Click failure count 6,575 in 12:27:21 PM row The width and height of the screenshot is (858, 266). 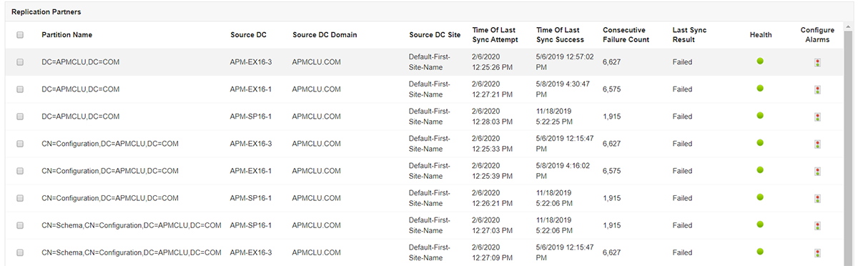click(611, 89)
